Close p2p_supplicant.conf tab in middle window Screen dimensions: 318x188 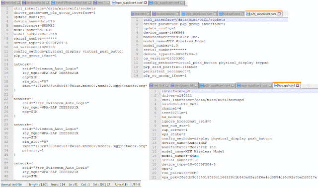pos(279,14)
